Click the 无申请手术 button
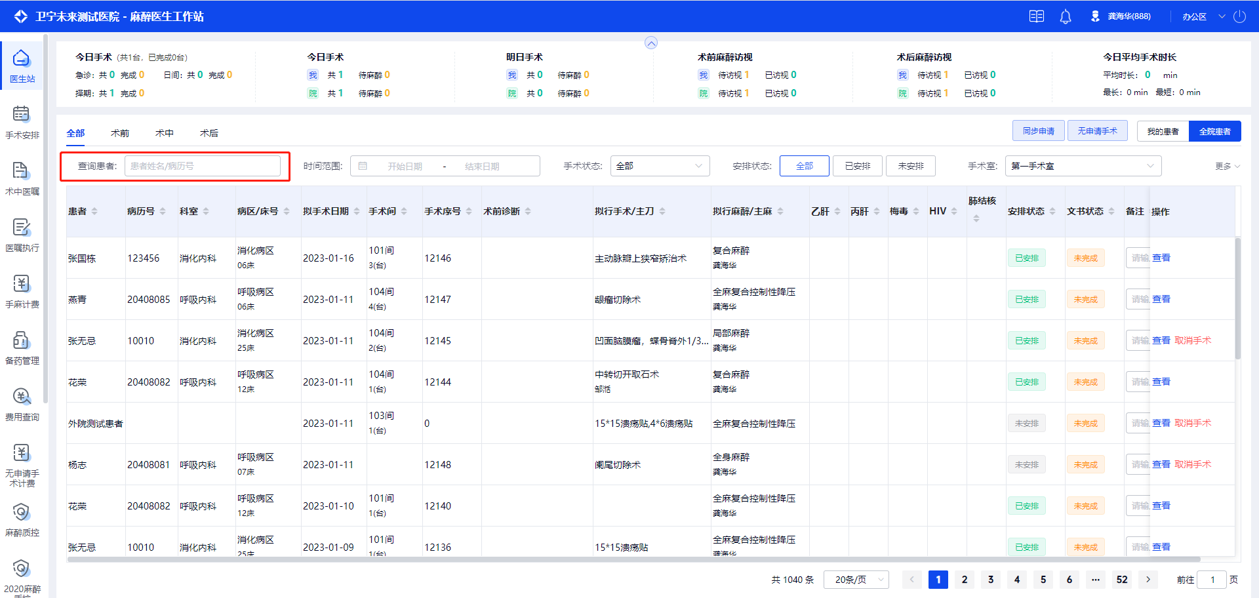 click(x=1098, y=131)
